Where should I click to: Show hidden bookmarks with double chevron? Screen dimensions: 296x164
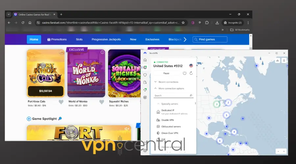click(223, 30)
